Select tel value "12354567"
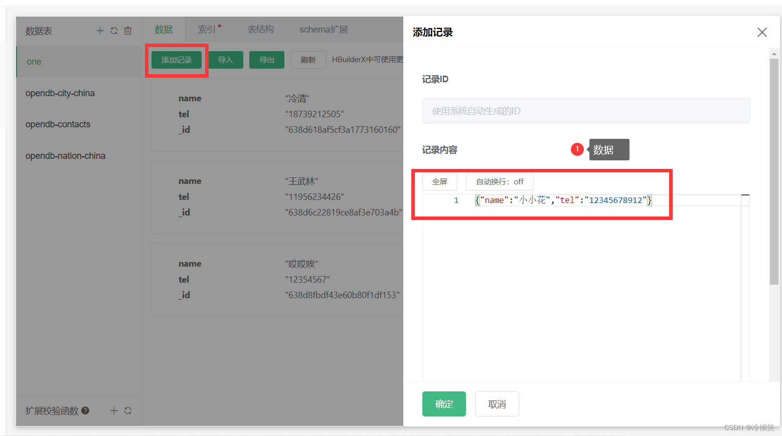Image resolution: width=782 pixels, height=436 pixels. tap(307, 280)
